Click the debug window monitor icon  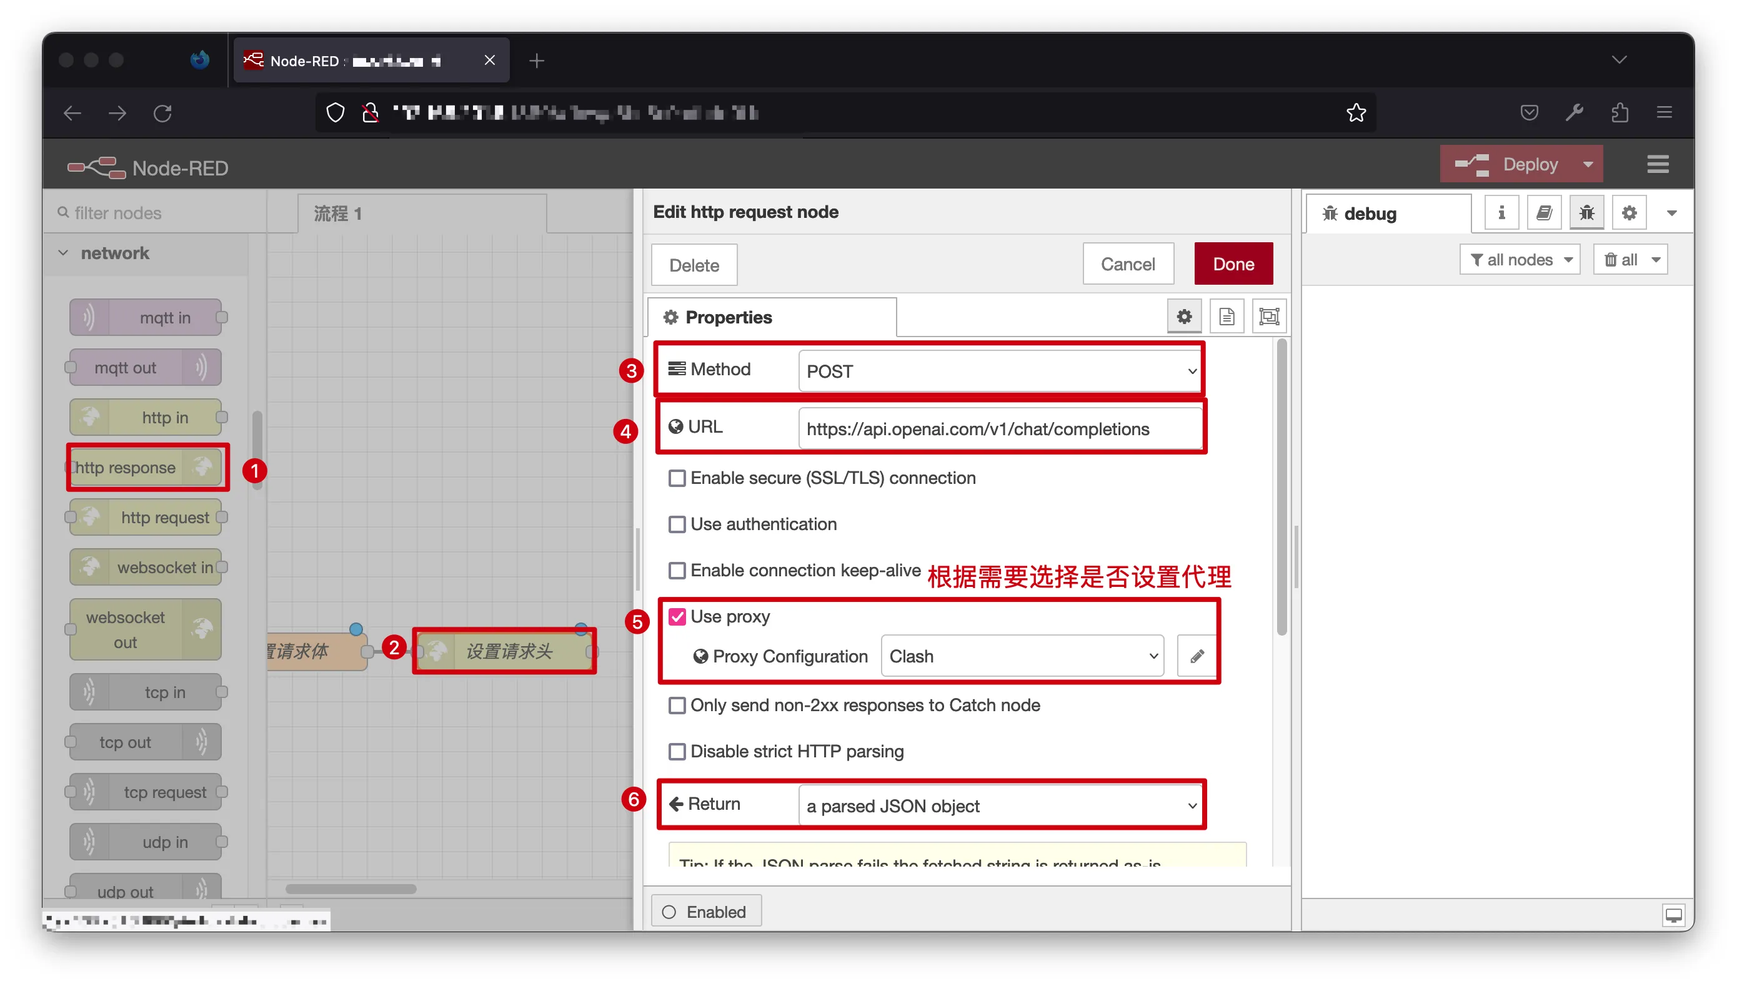(x=1673, y=915)
